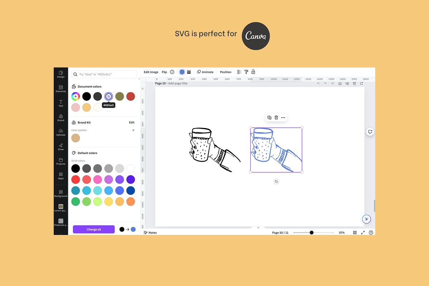
Task: Click Edit next to Brand Kit
Action: [x=132, y=122]
